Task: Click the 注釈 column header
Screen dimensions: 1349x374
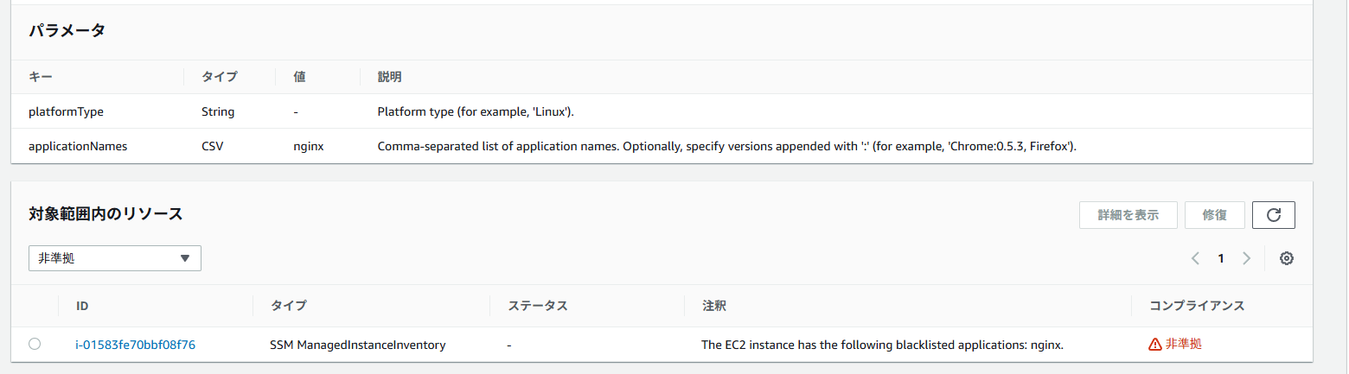Action: 713,306
